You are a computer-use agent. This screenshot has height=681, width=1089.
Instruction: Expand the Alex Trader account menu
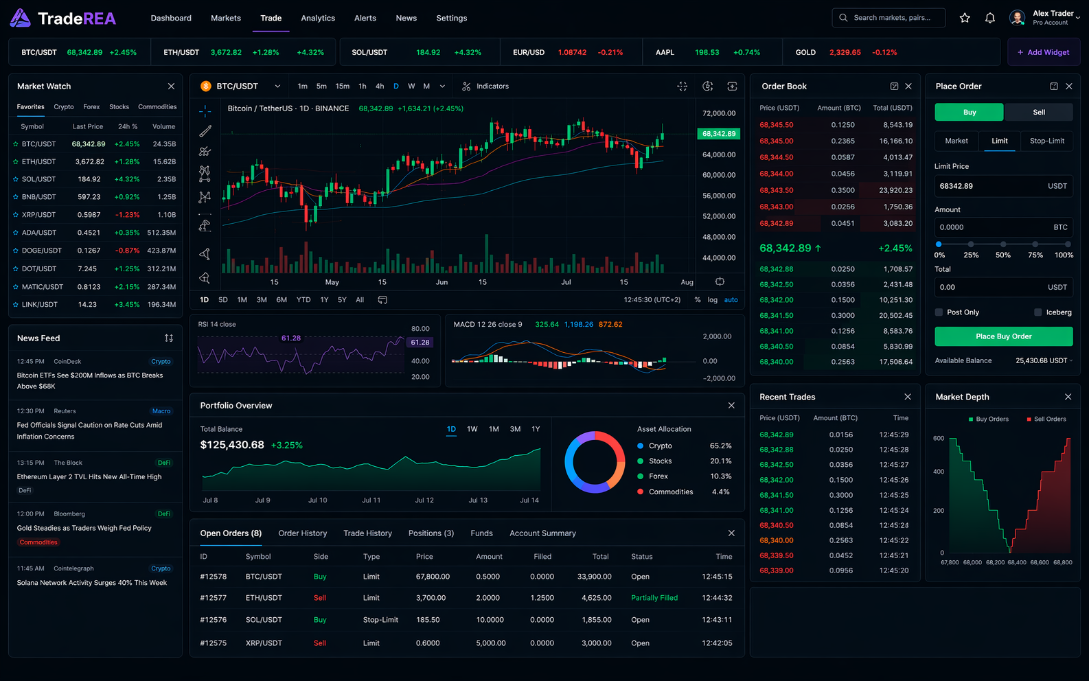click(x=1077, y=18)
